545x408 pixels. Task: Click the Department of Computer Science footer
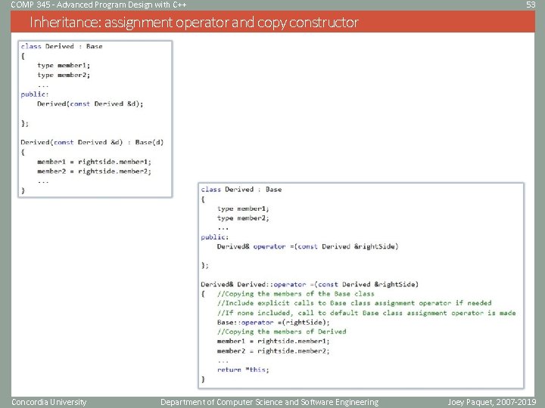[x=269, y=402]
